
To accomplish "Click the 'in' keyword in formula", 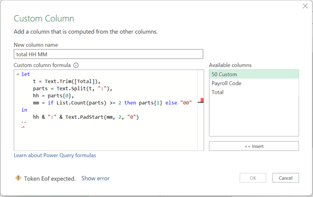I will click(x=24, y=110).
